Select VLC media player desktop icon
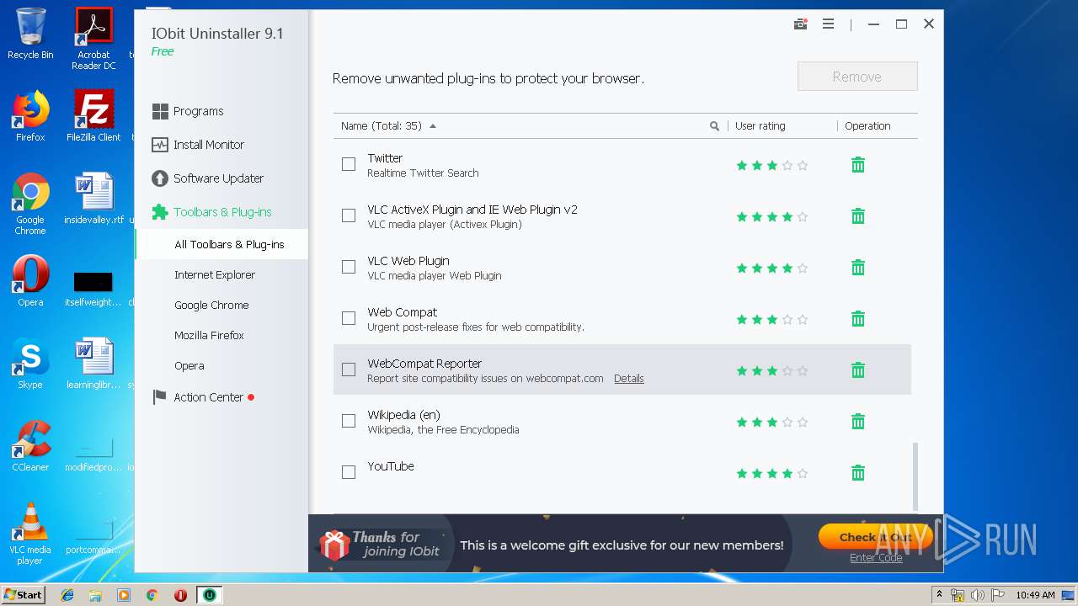 pyautogui.click(x=30, y=534)
